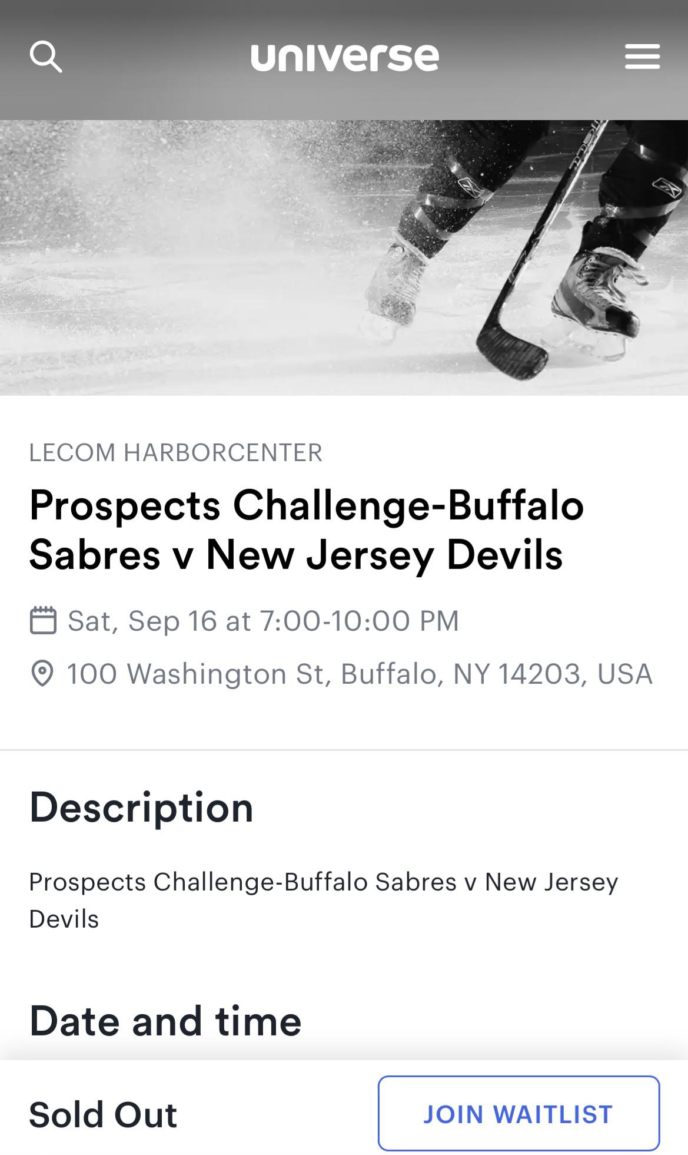Click the Date and time heading
Screen dimensions: 688x1155
[x=165, y=1021]
